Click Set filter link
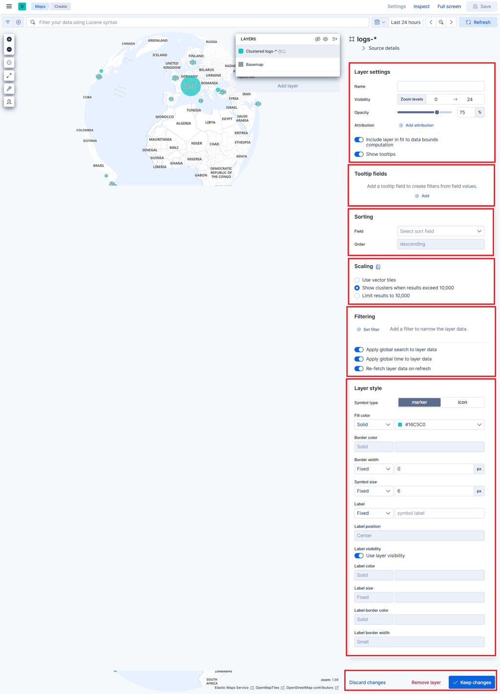 (368, 330)
